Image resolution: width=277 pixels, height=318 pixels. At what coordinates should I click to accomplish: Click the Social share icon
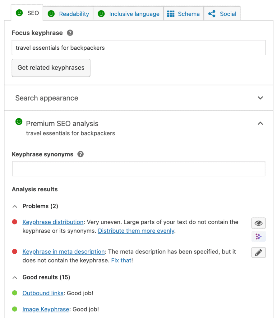pyautogui.click(x=212, y=14)
